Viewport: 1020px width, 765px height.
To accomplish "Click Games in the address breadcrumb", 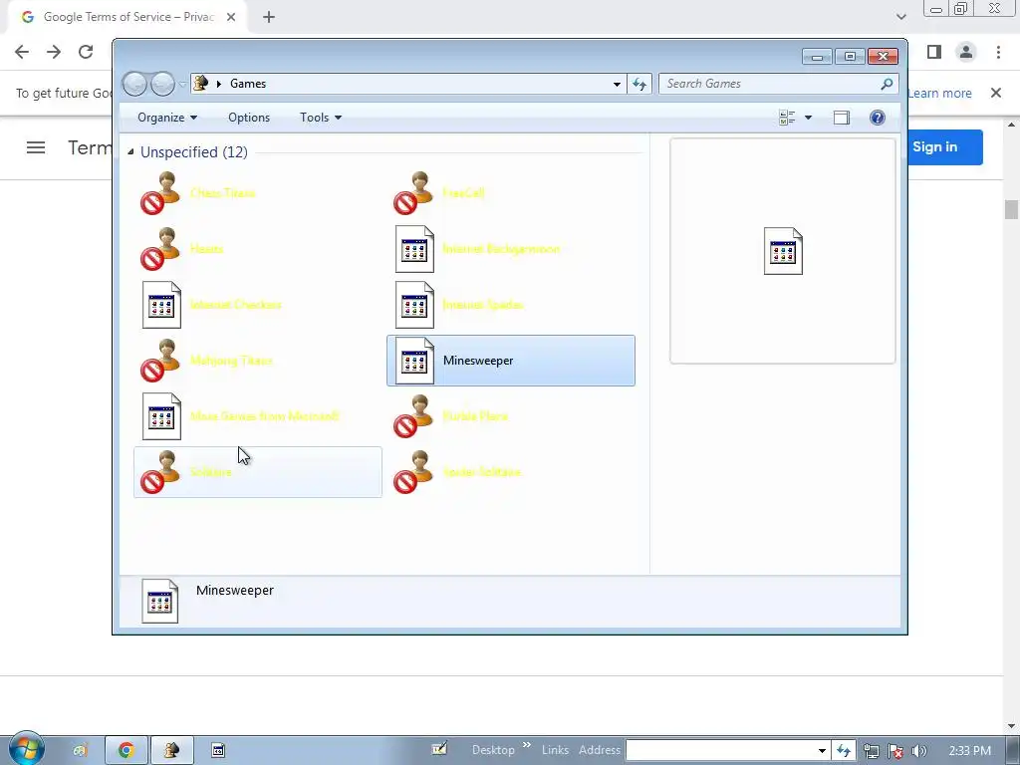I will [248, 84].
